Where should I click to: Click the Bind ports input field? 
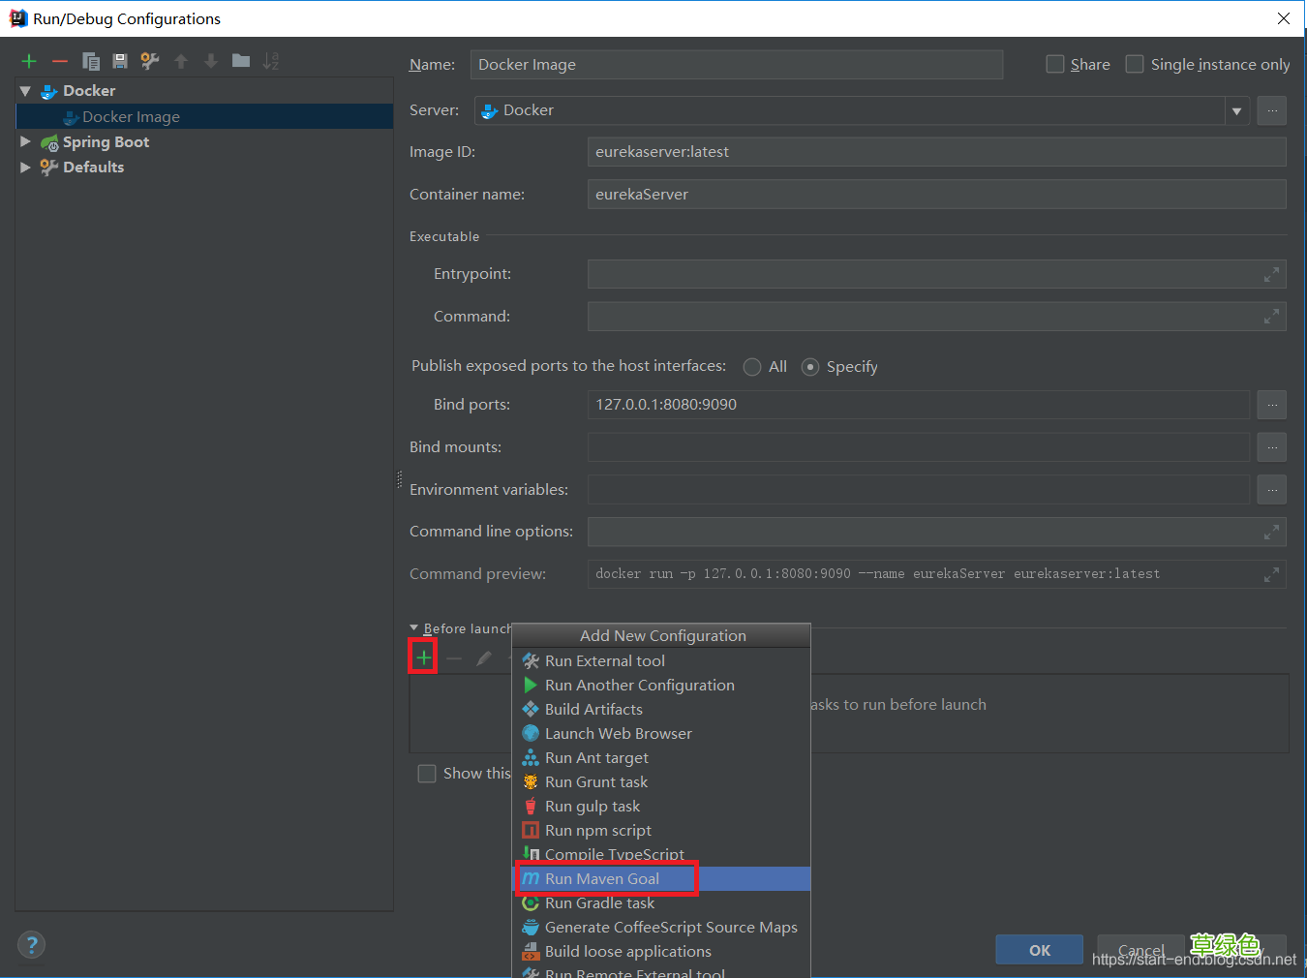coord(919,405)
